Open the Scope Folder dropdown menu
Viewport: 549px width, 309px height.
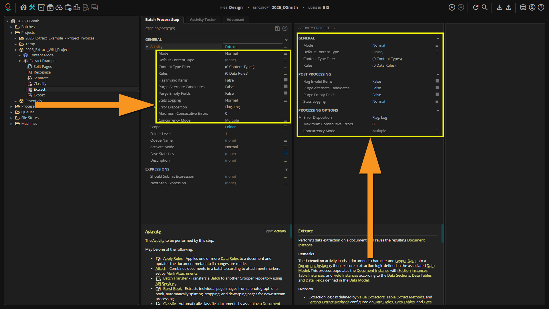pos(285,127)
